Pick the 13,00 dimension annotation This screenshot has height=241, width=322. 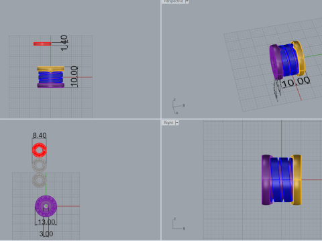pyautogui.click(x=46, y=222)
